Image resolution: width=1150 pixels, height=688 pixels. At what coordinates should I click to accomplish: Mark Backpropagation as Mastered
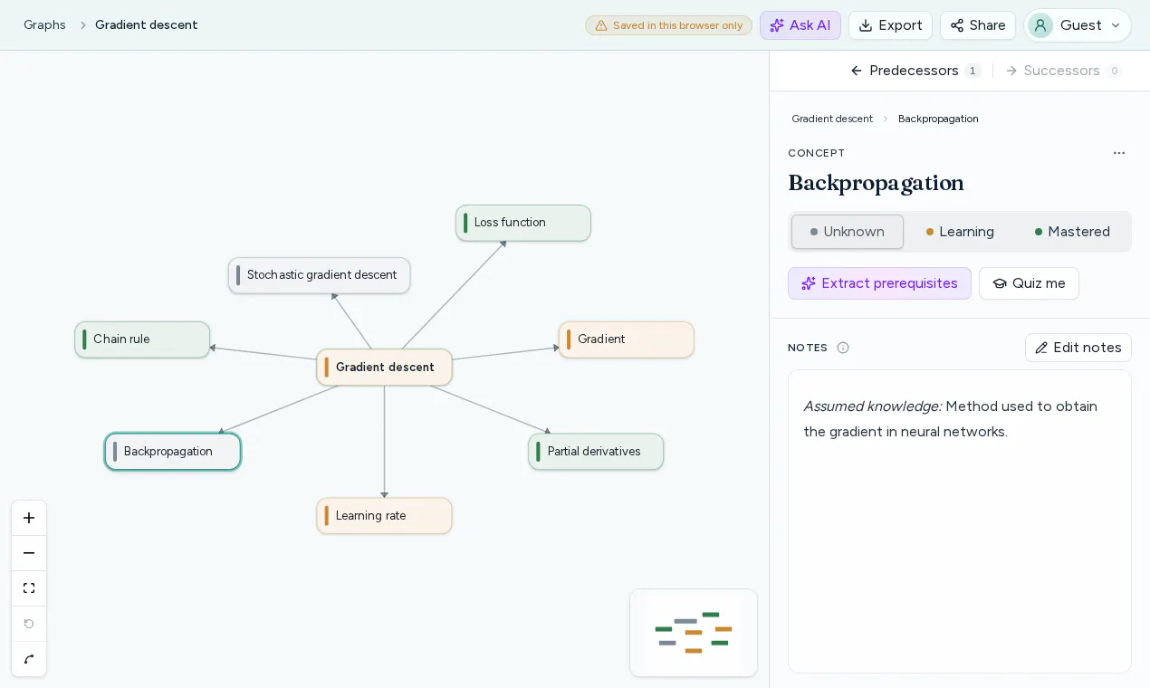coord(1072,232)
